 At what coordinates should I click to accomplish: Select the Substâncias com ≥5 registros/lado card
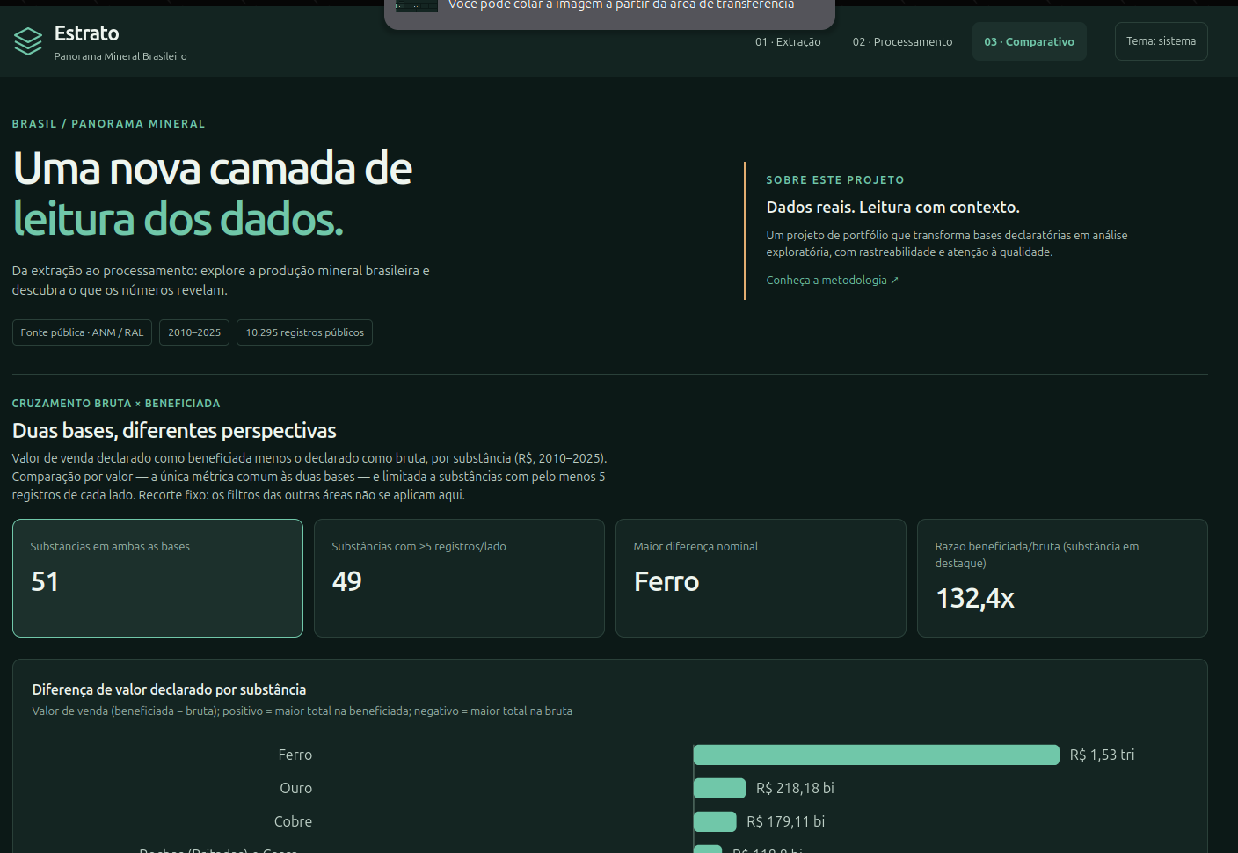click(459, 578)
